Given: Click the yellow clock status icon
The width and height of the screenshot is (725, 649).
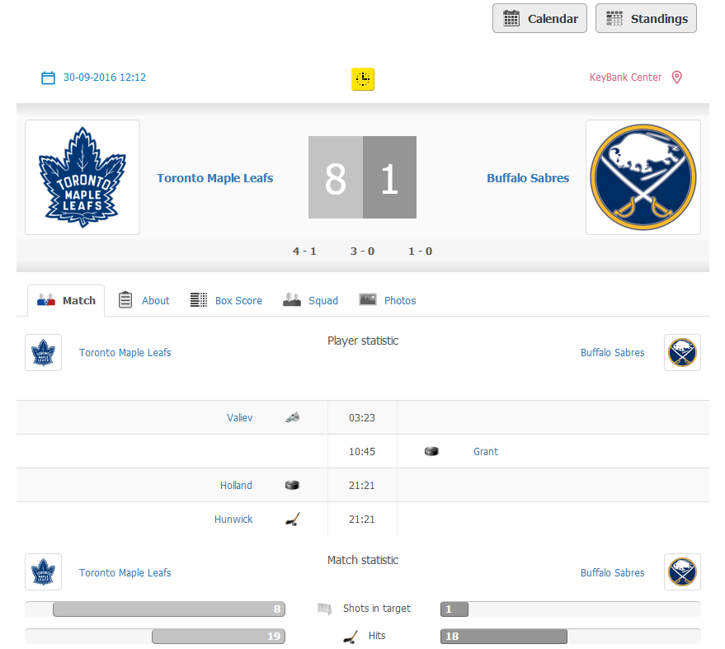Looking at the screenshot, I should pos(363,79).
